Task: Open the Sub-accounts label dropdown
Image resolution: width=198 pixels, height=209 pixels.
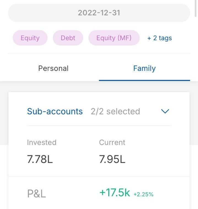Action: coord(55,111)
